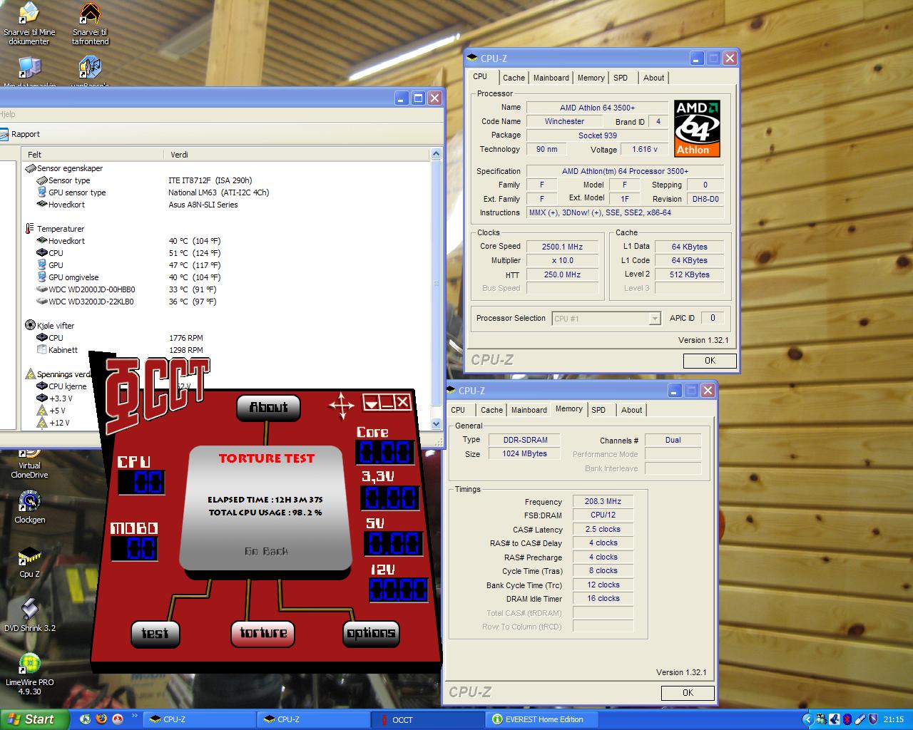Open the Windows Start menu
Screen dimensions: 913x730
pos(34,719)
